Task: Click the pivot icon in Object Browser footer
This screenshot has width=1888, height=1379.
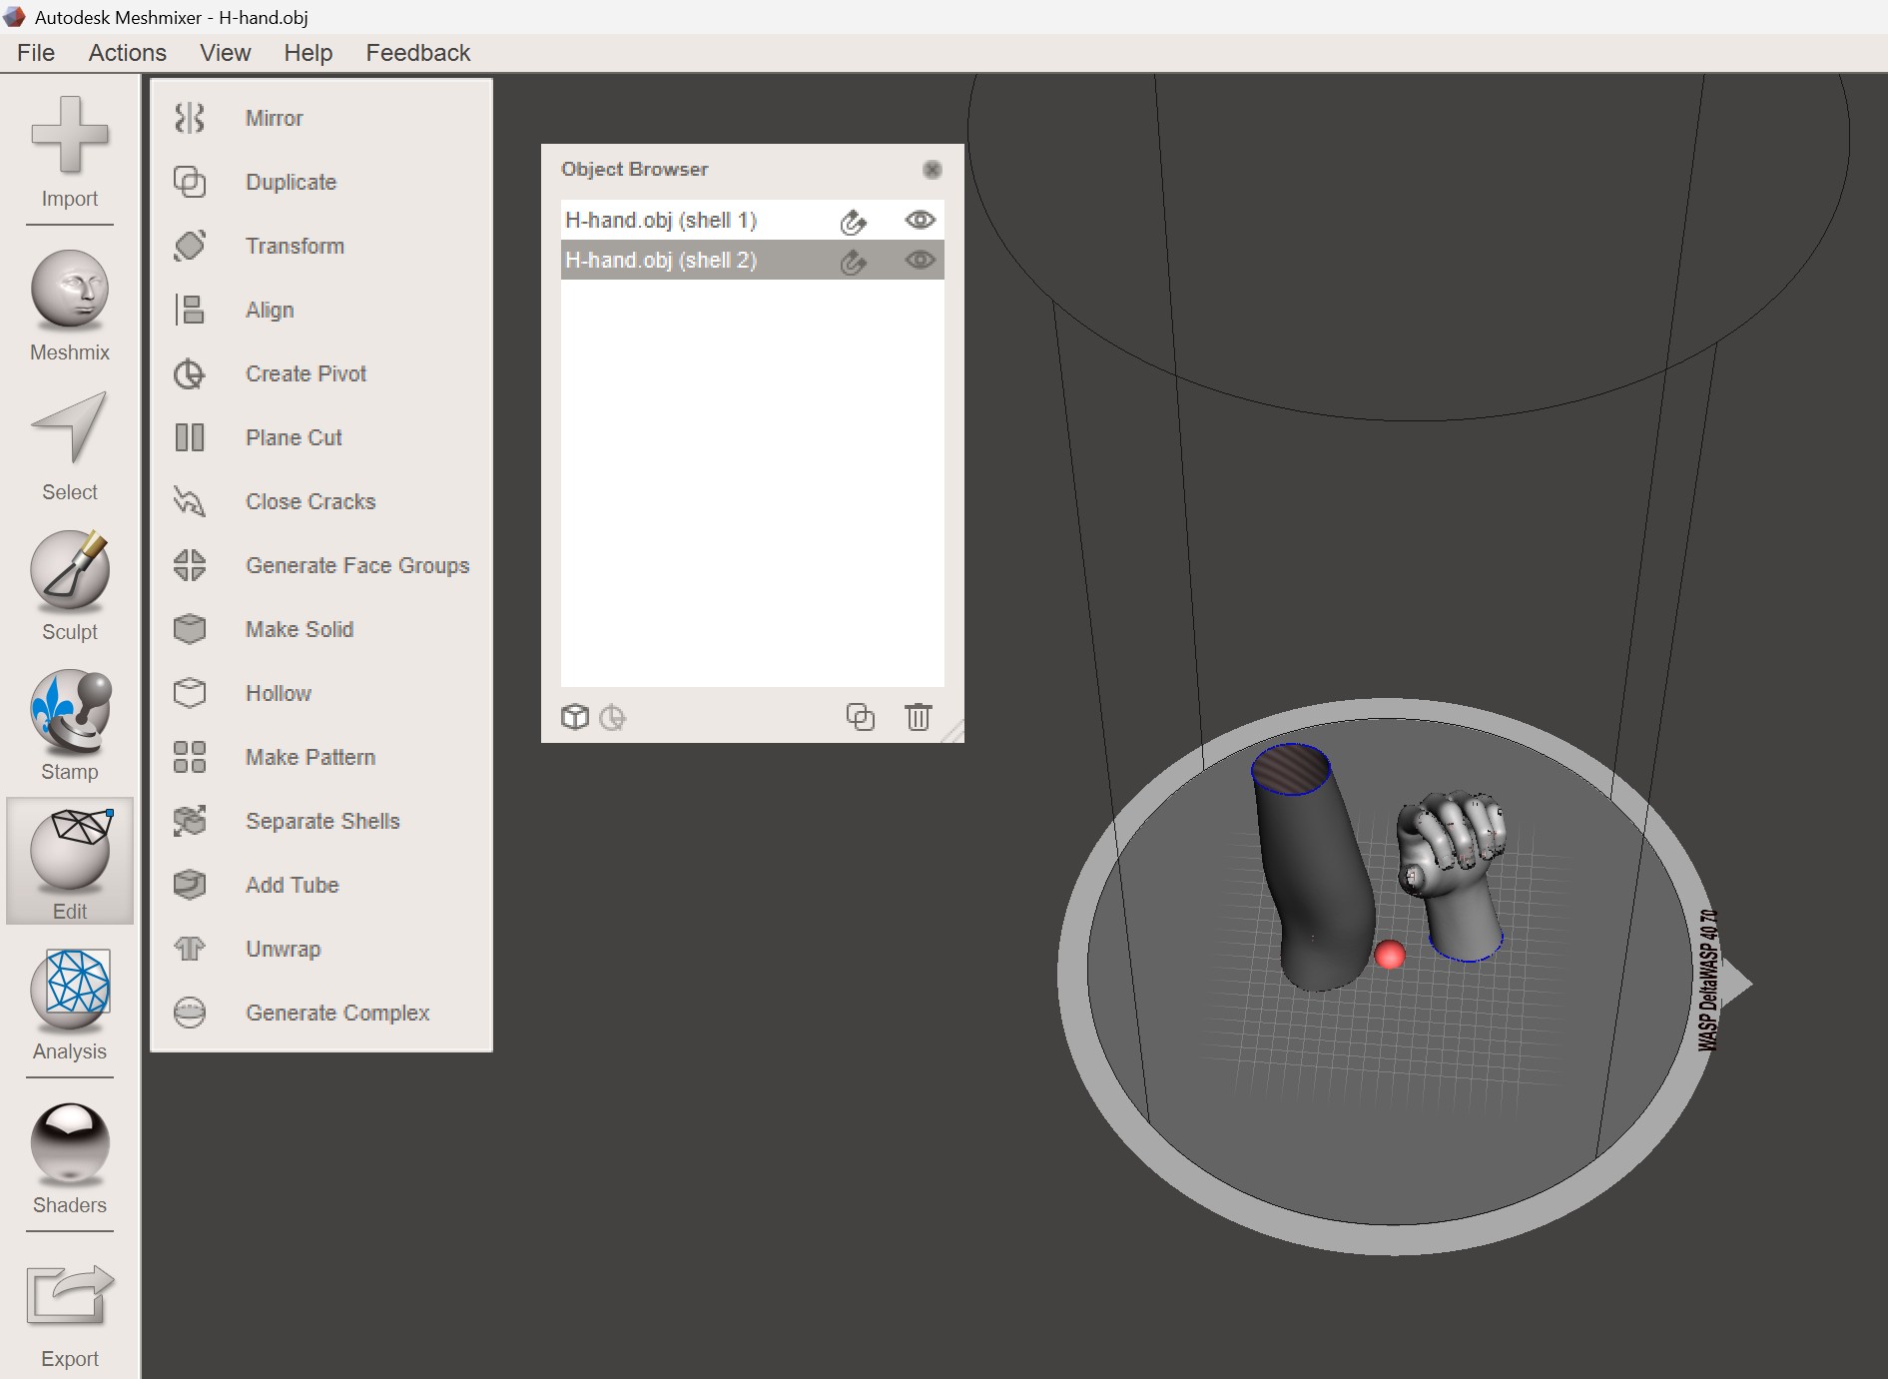Action: click(x=612, y=717)
